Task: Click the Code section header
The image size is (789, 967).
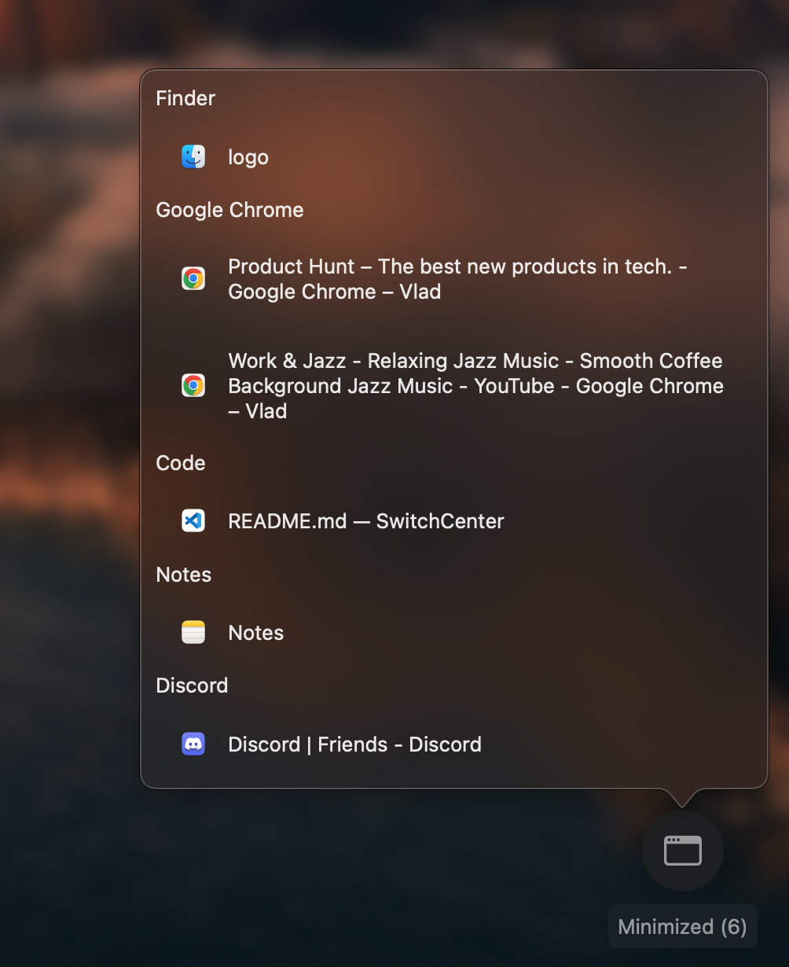Action: pyautogui.click(x=181, y=463)
